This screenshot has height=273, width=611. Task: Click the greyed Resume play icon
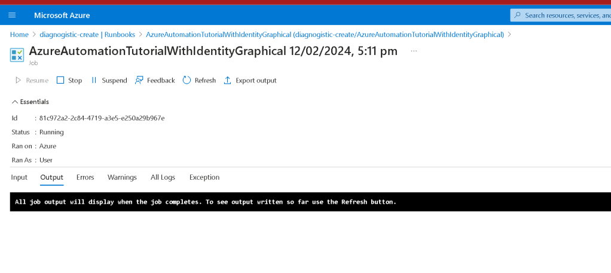[18, 80]
